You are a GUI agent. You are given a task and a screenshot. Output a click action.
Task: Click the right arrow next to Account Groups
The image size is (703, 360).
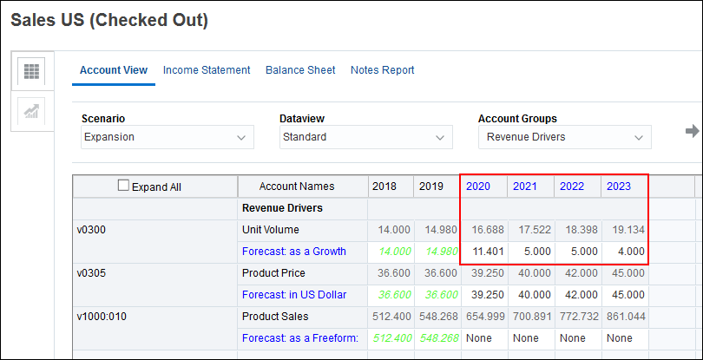tap(692, 131)
